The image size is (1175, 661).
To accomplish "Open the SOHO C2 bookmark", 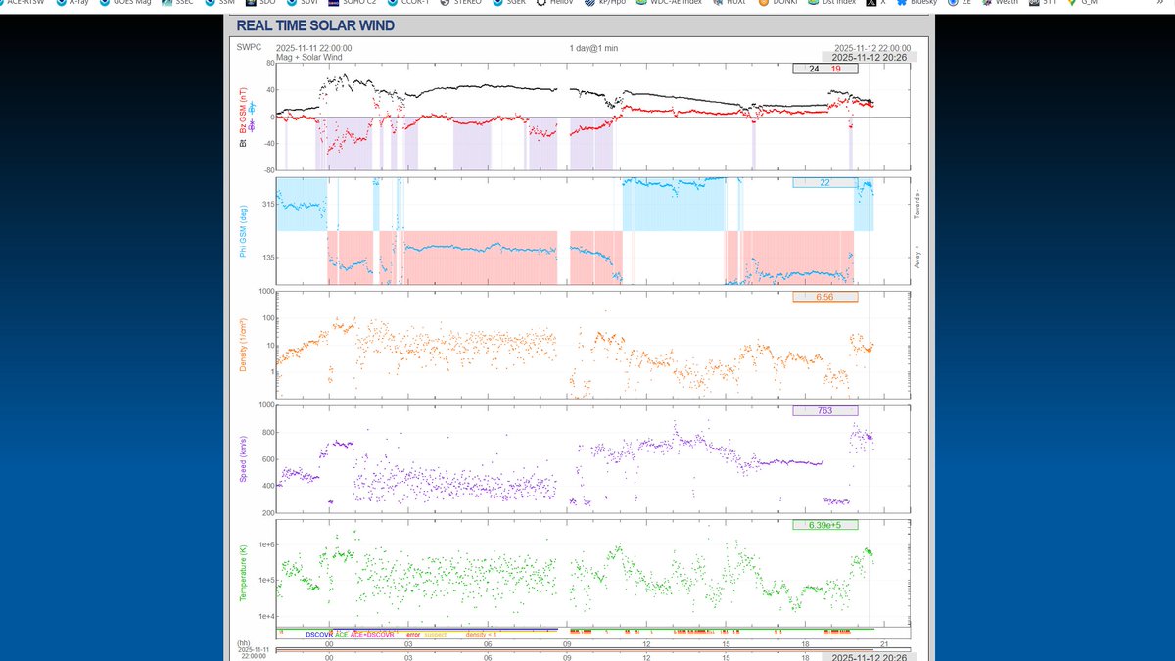I will [x=353, y=3].
